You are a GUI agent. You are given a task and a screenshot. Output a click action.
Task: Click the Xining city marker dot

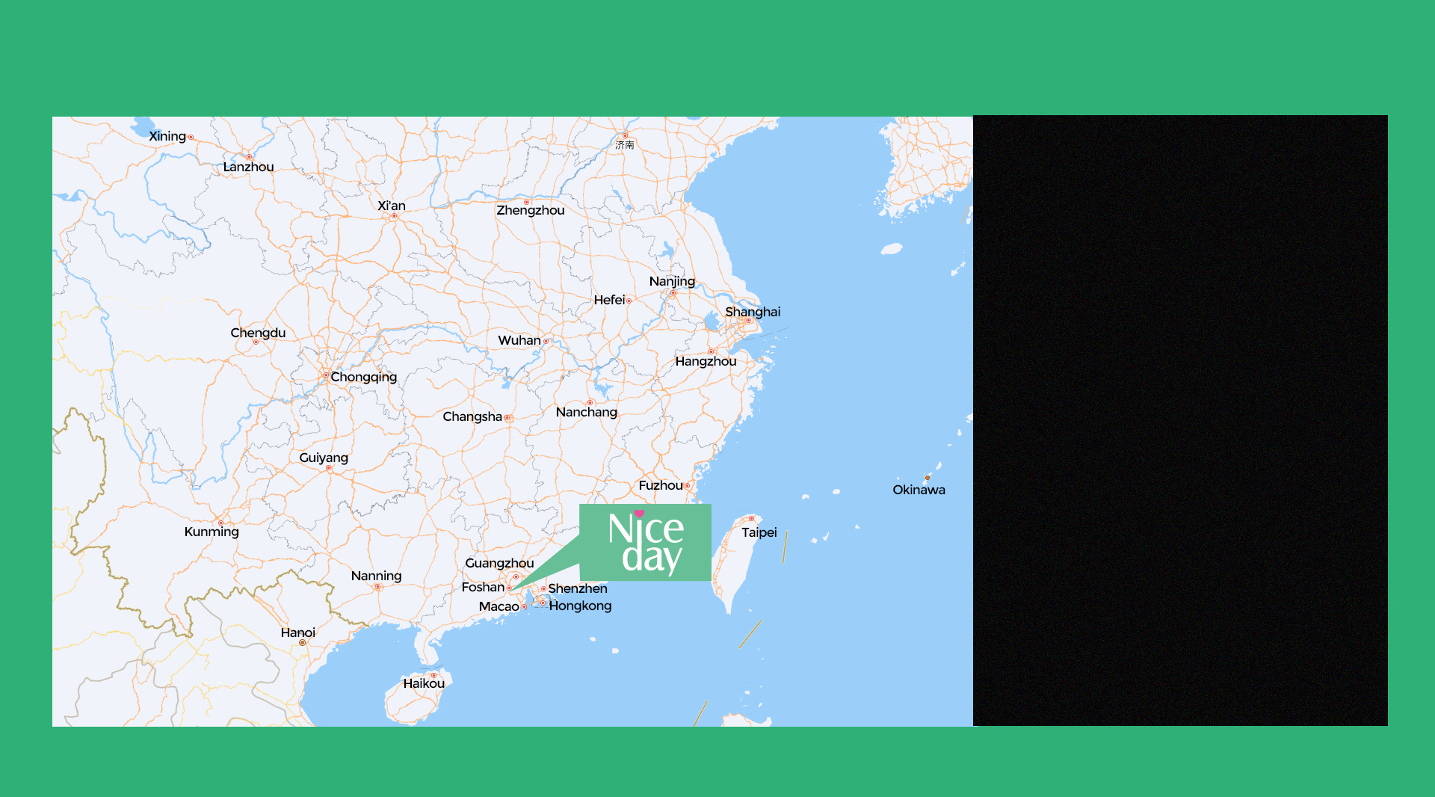191,138
